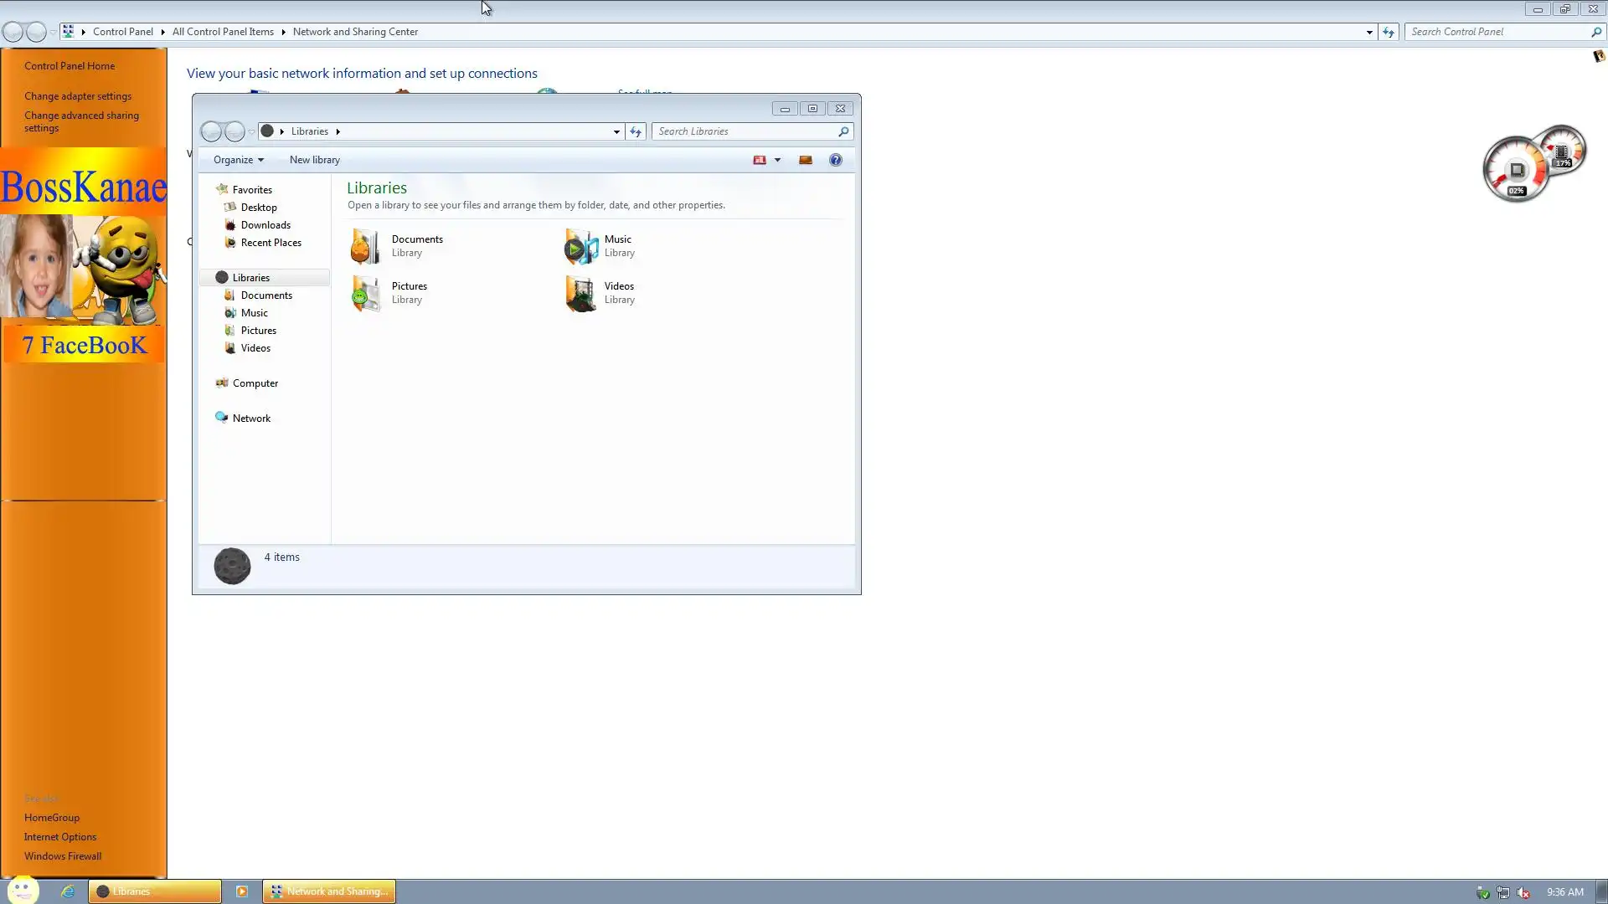The width and height of the screenshot is (1608, 904).
Task: Click the Search Libraries field
Action: pos(744,131)
